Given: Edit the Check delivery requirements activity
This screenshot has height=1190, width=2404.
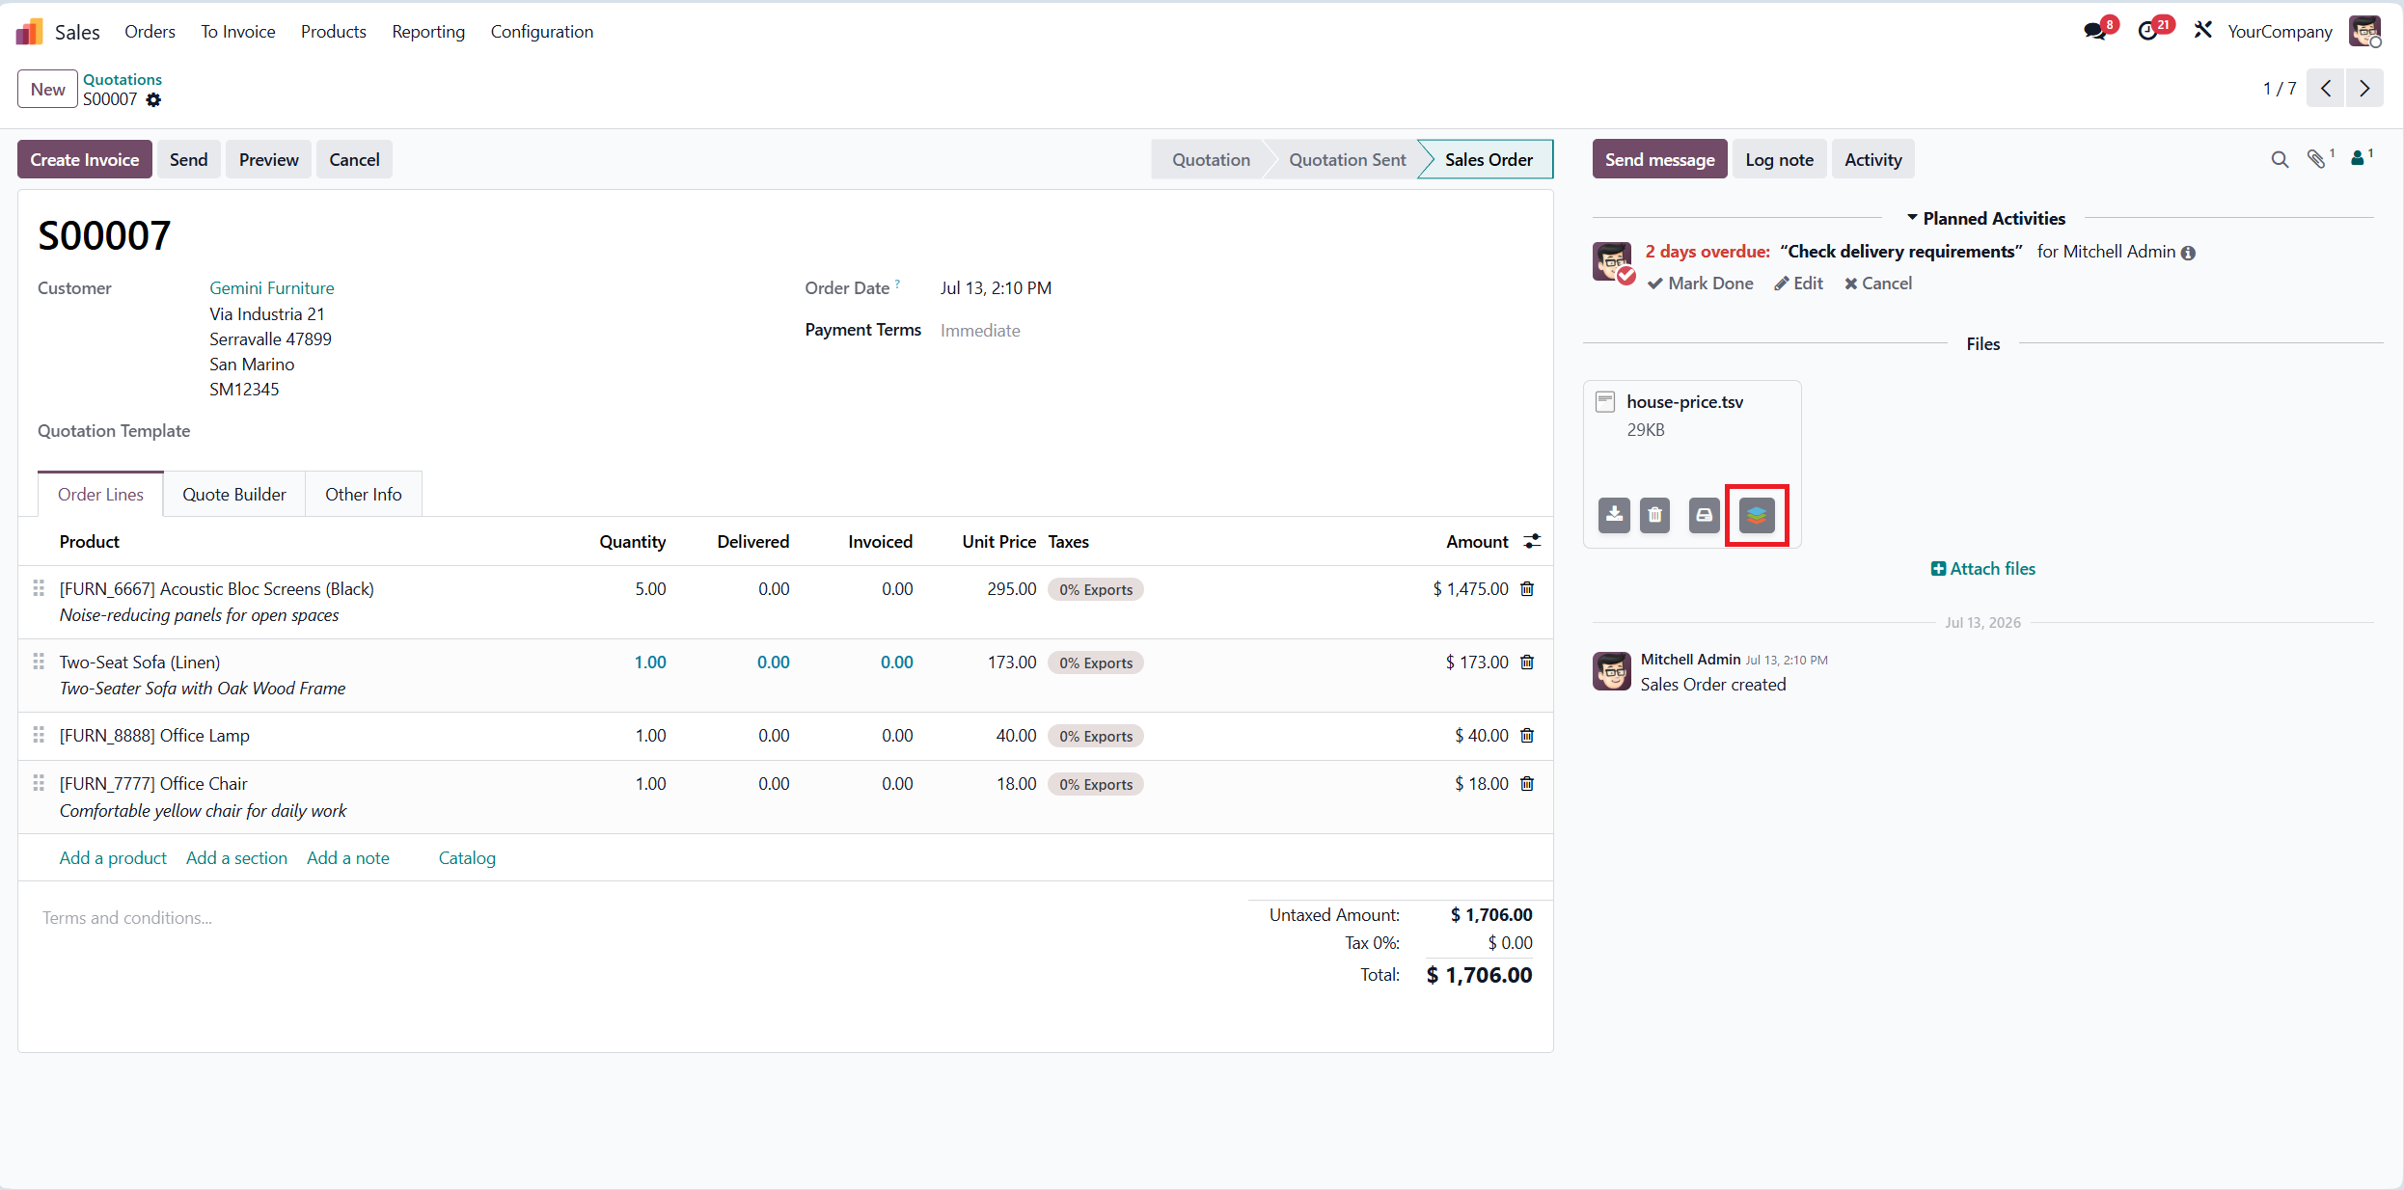Looking at the screenshot, I should tap(1798, 284).
